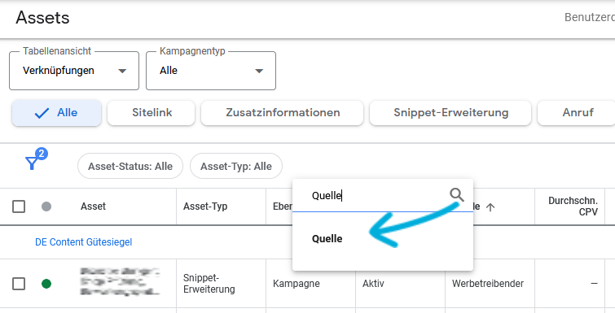615x313 pixels.
Task: Tick the checkbox for the Snippet-Erweiterung row
Action: [19, 283]
